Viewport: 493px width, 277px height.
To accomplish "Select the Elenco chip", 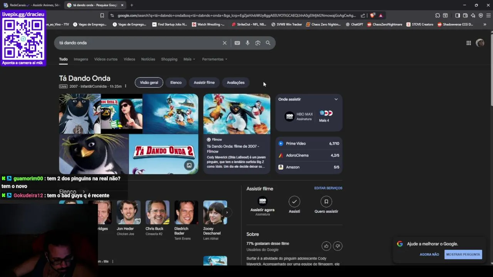I will 176,83.
